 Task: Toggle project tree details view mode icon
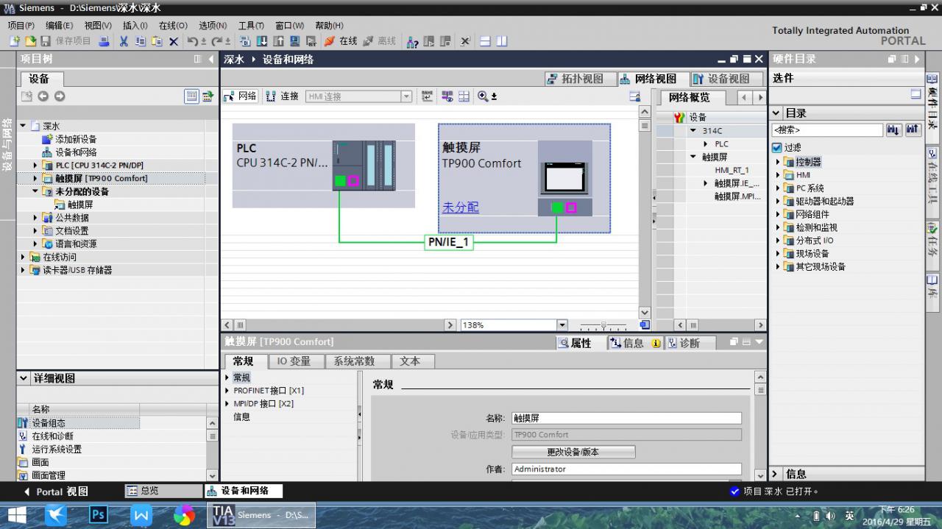tap(191, 96)
